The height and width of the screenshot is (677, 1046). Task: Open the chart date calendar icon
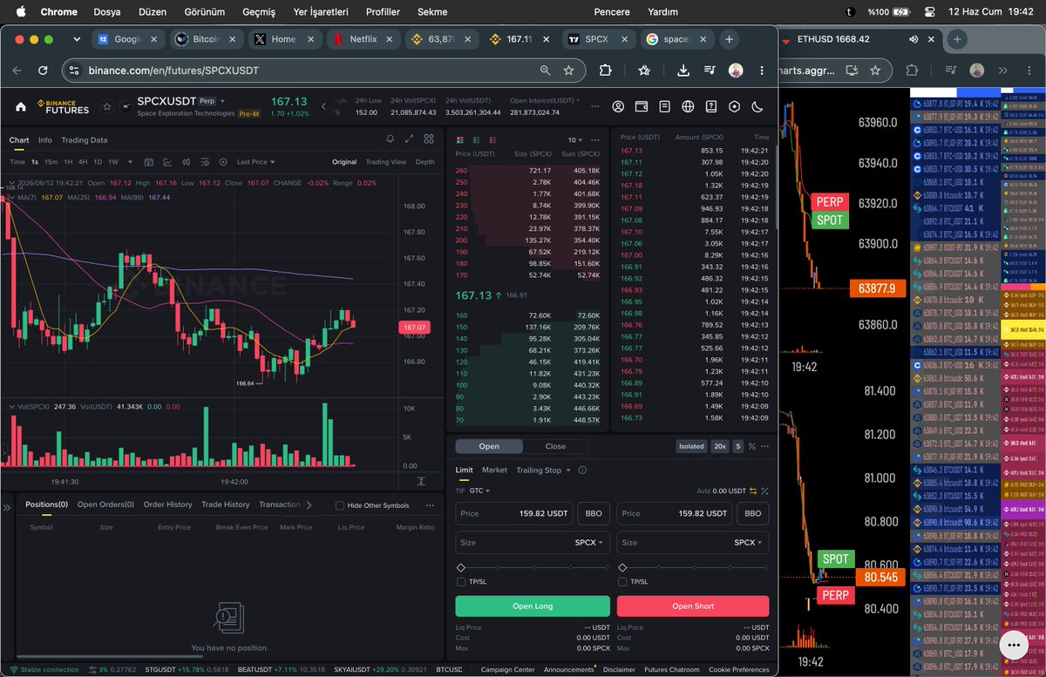[x=149, y=162]
